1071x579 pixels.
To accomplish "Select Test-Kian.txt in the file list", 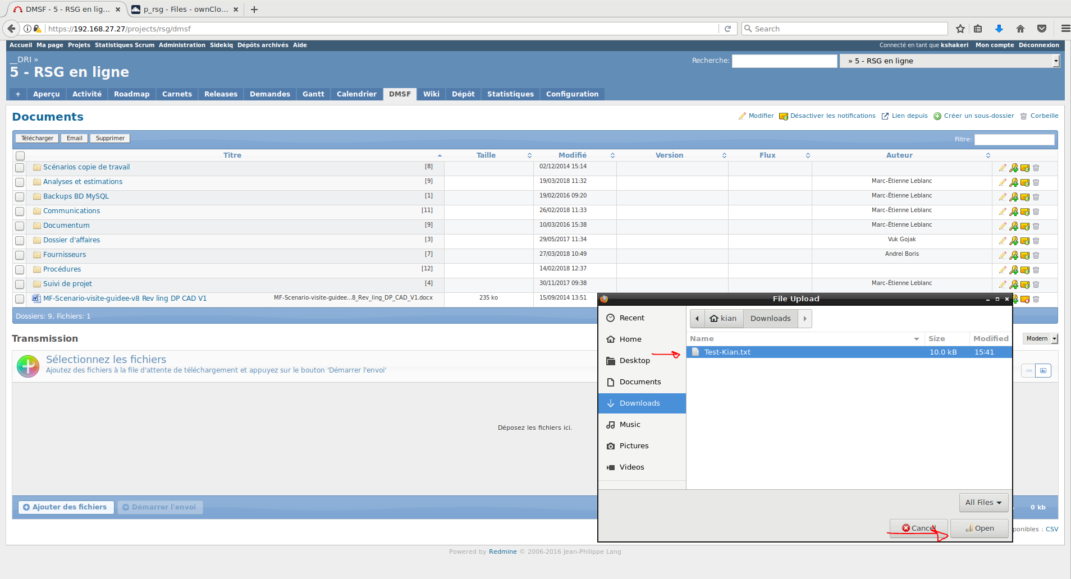I will click(727, 352).
